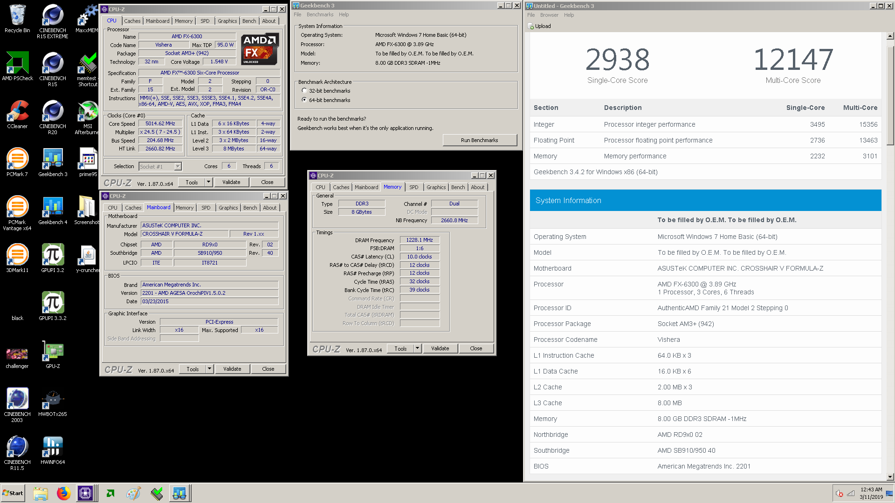The height and width of the screenshot is (503, 895).
Task: Select the 32-bit benchmarks radio option
Action: [304, 91]
